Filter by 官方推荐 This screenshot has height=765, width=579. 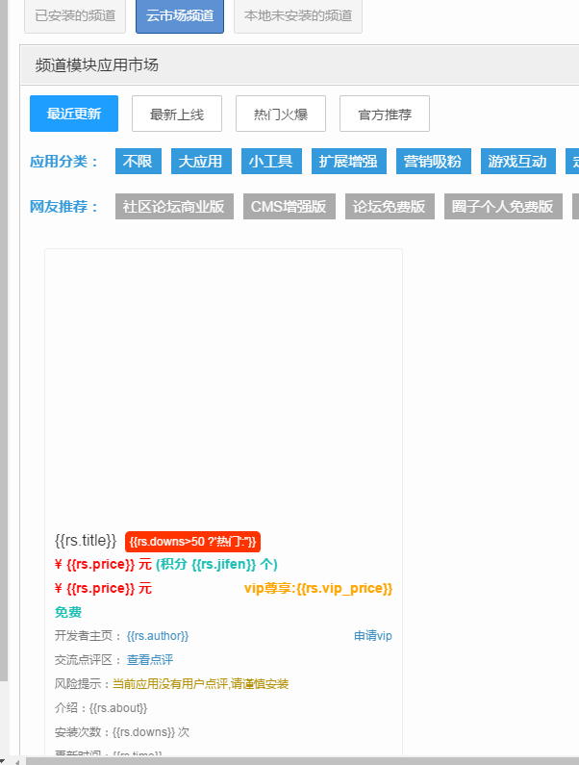[x=385, y=114]
